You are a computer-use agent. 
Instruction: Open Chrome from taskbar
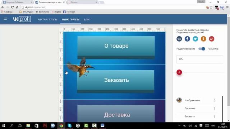point(61,125)
